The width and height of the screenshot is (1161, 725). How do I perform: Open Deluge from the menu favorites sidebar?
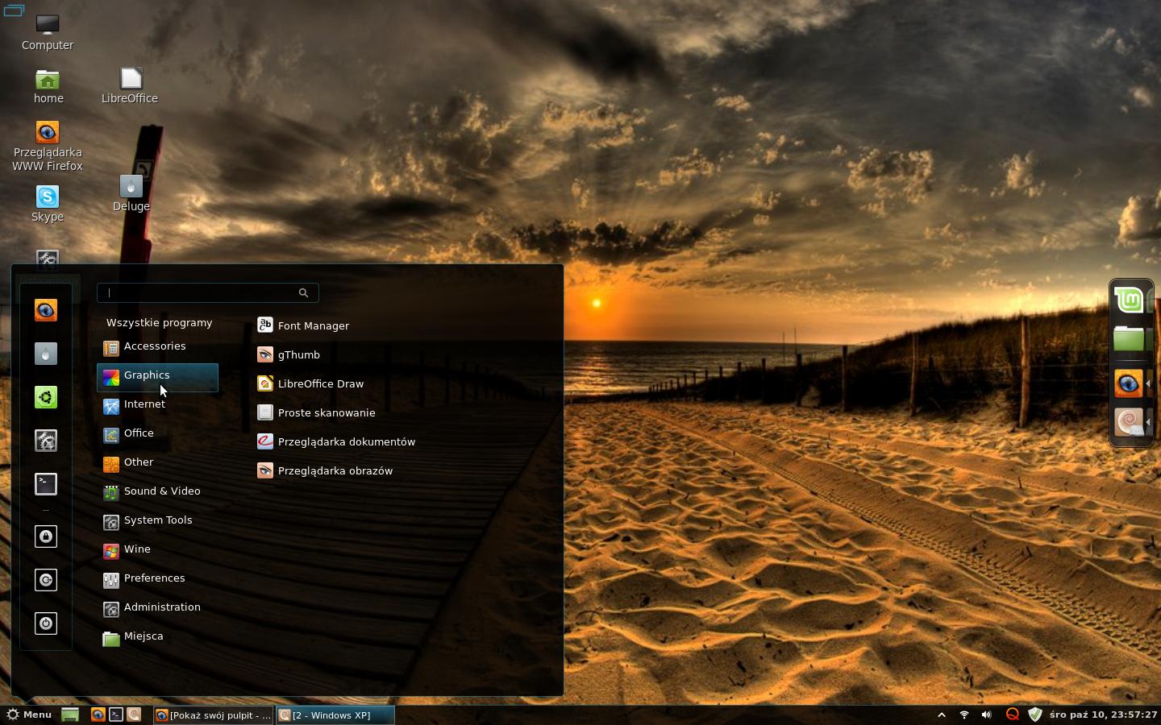point(46,354)
